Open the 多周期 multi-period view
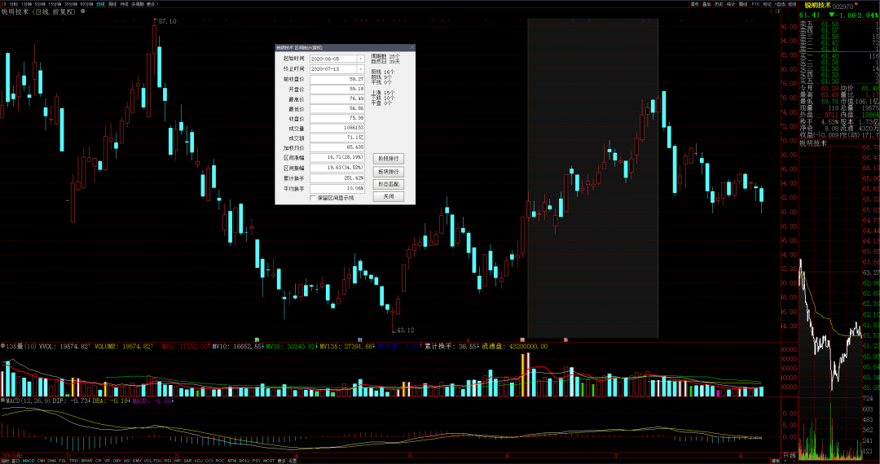 [x=138, y=4]
